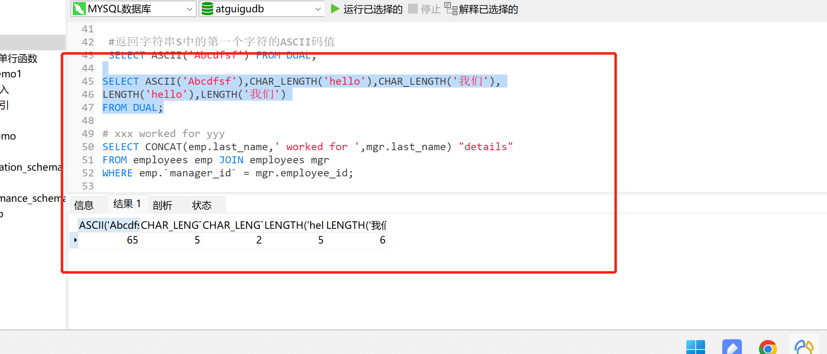Select the ASCII('Abcdf column header
827x354 pixels.
click(x=109, y=225)
